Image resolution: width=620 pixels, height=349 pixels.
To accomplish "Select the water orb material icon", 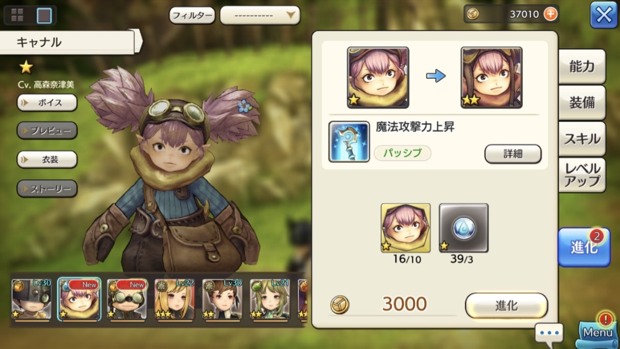I will coord(463,228).
